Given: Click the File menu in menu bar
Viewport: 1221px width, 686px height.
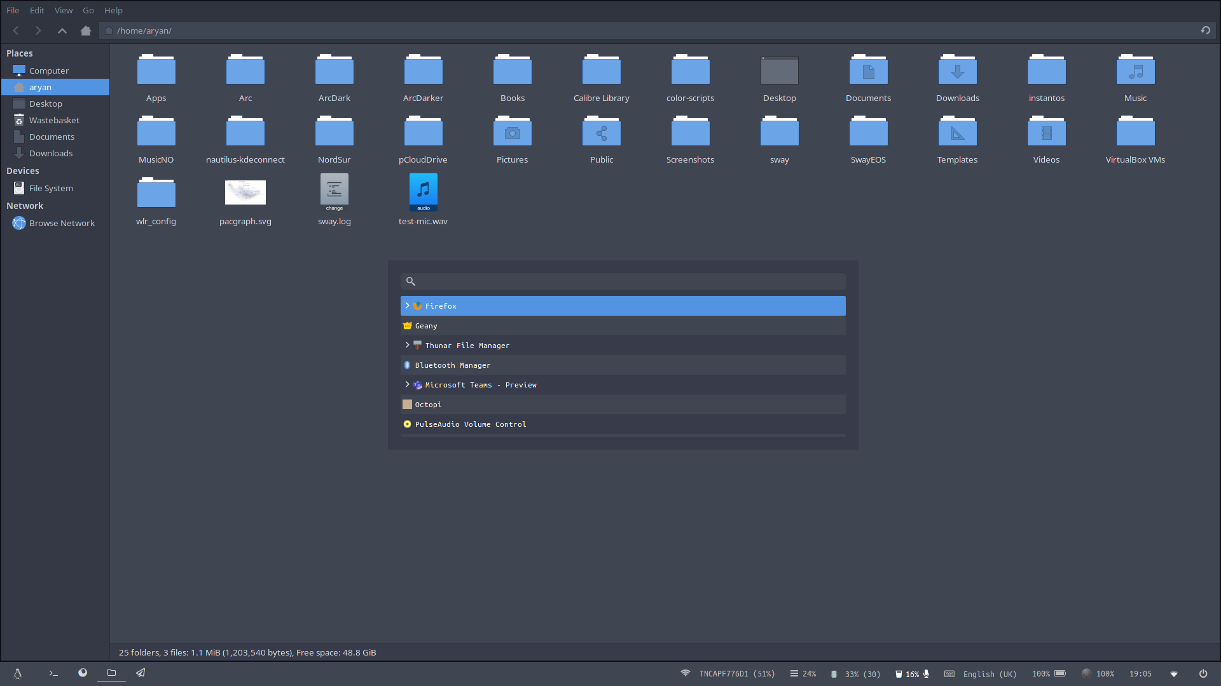Looking at the screenshot, I should (13, 10).
